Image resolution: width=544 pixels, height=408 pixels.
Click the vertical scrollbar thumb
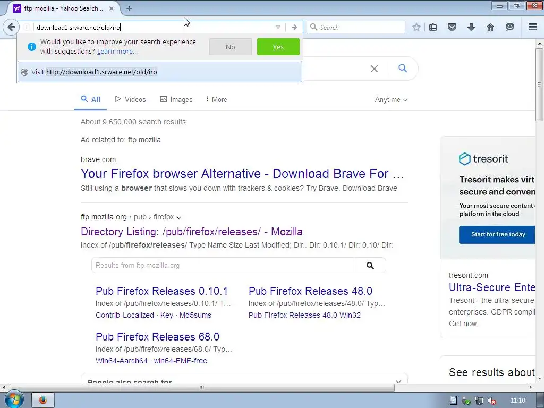click(x=539, y=84)
